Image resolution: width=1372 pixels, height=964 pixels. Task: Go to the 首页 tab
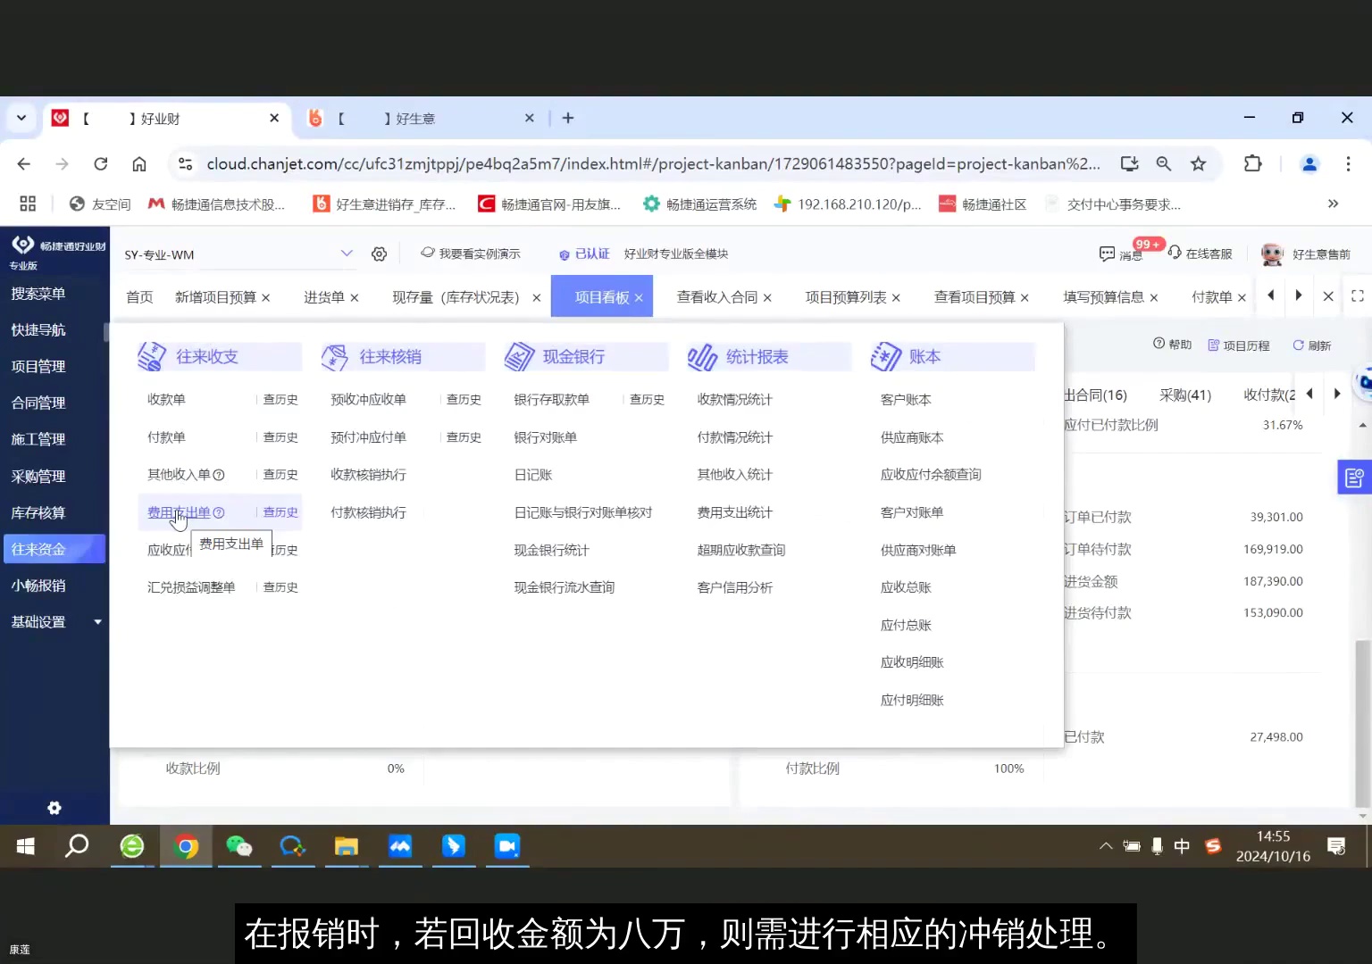tap(139, 295)
